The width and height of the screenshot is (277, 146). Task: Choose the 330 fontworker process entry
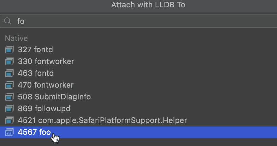coord(138,62)
